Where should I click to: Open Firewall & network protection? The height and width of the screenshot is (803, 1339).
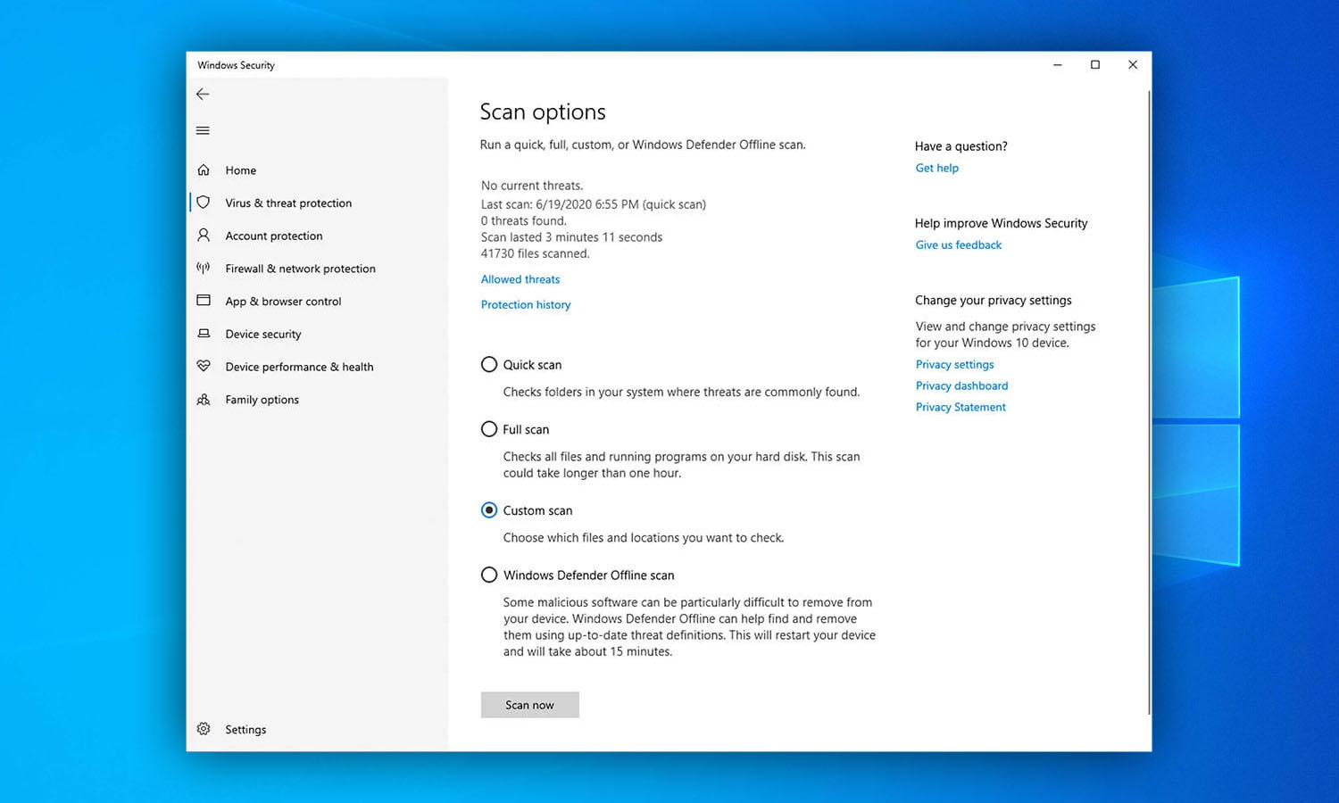300,269
